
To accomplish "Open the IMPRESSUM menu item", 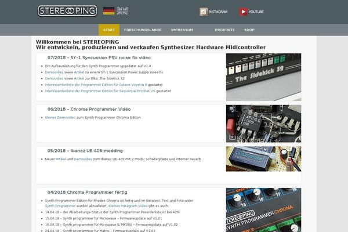I will click(x=182, y=30).
